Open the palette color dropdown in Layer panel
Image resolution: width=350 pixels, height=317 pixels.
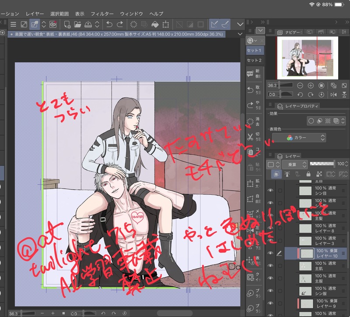point(273,165)
